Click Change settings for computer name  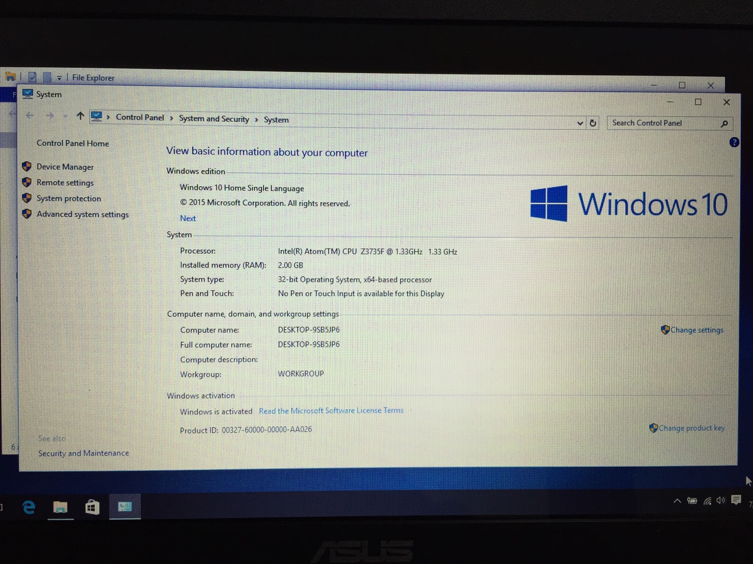696,330
